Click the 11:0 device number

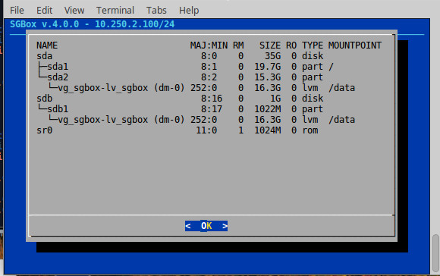click(x=206, y=130)
